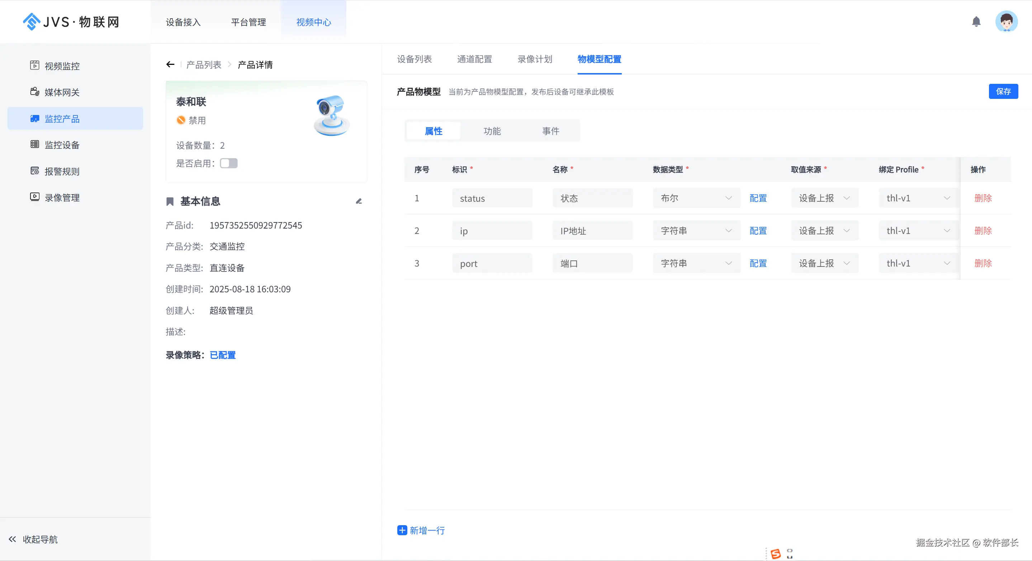The width and height of the screenshot is (1032, 561).
Task: Open 报警规则 in the sidebar
Action: click(x=62, y=171)
